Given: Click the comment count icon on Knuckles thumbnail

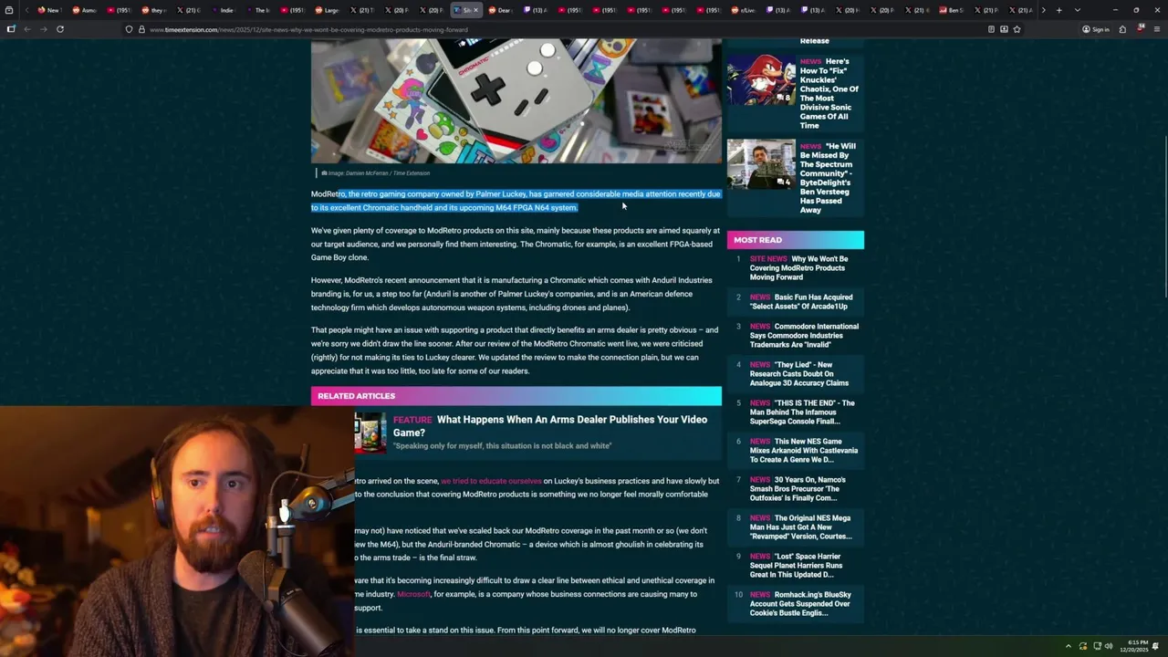Looking at the screenshot, I should (784, 98).
